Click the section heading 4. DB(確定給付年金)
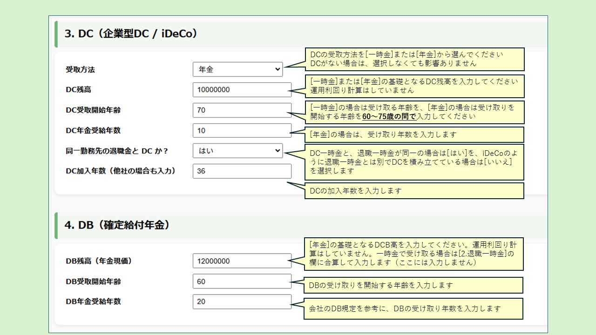This screenshot has width=596, height=335. (x=117, y=225)
